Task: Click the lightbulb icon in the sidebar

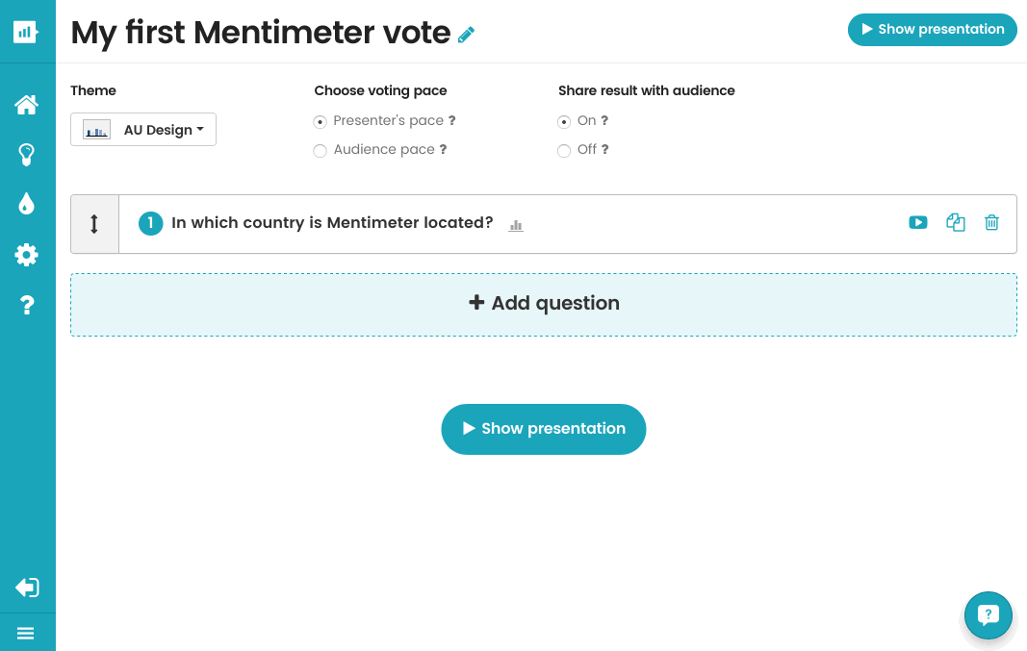Action: [x=27, y=155]
